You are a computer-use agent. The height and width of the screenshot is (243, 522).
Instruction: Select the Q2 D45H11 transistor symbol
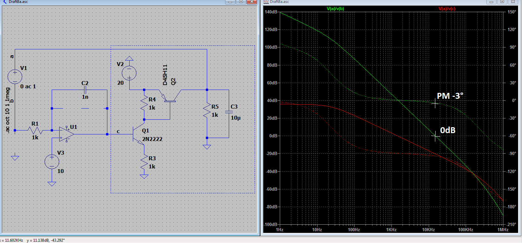pos(170,96)
